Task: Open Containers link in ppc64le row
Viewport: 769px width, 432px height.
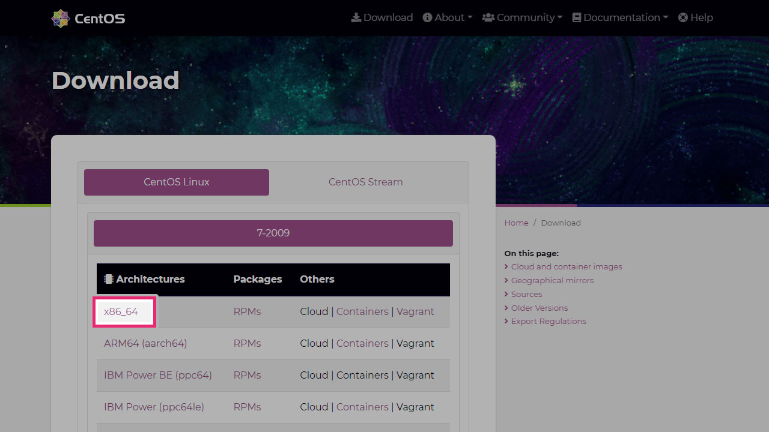Action: pyautogui.click(x=362, y=407)
